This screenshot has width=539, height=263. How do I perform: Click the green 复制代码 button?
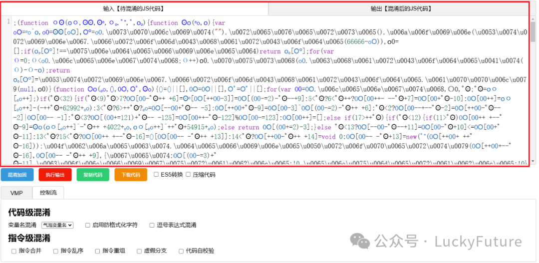pyautogui.click(x=93, y=175)
